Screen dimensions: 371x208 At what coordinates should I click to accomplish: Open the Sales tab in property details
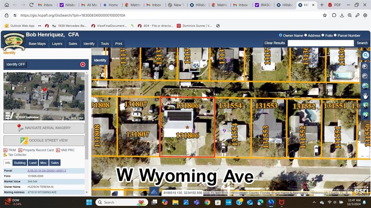pos(55,163)
